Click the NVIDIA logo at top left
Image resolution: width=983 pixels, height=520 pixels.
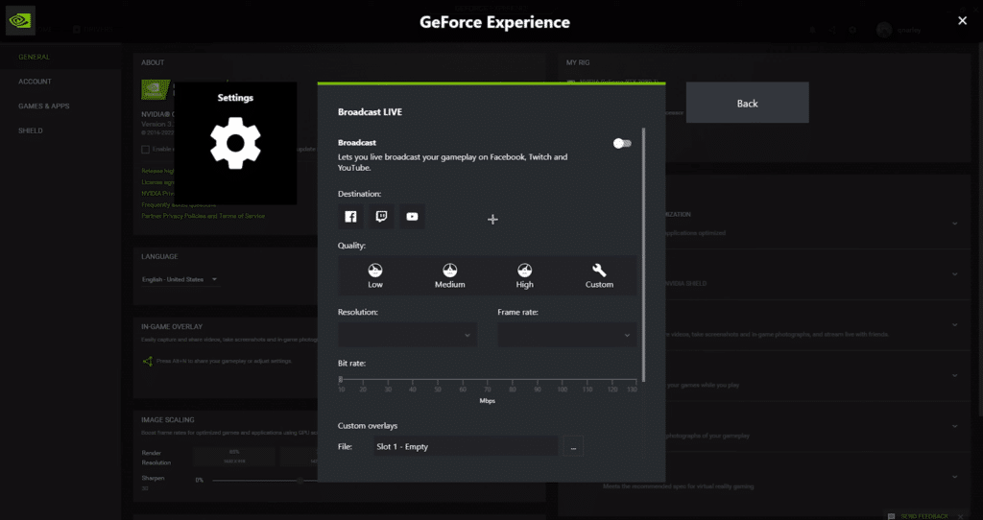21,20
